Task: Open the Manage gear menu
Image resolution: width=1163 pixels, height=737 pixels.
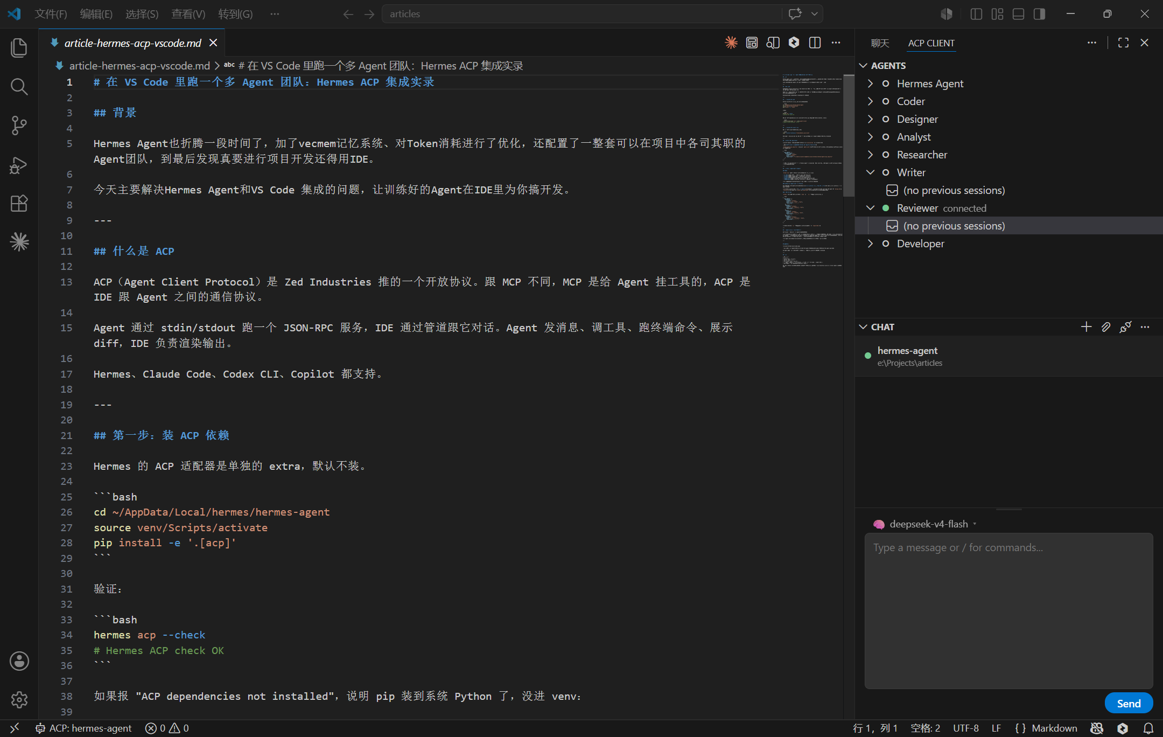Action: (x=19, y=700)
